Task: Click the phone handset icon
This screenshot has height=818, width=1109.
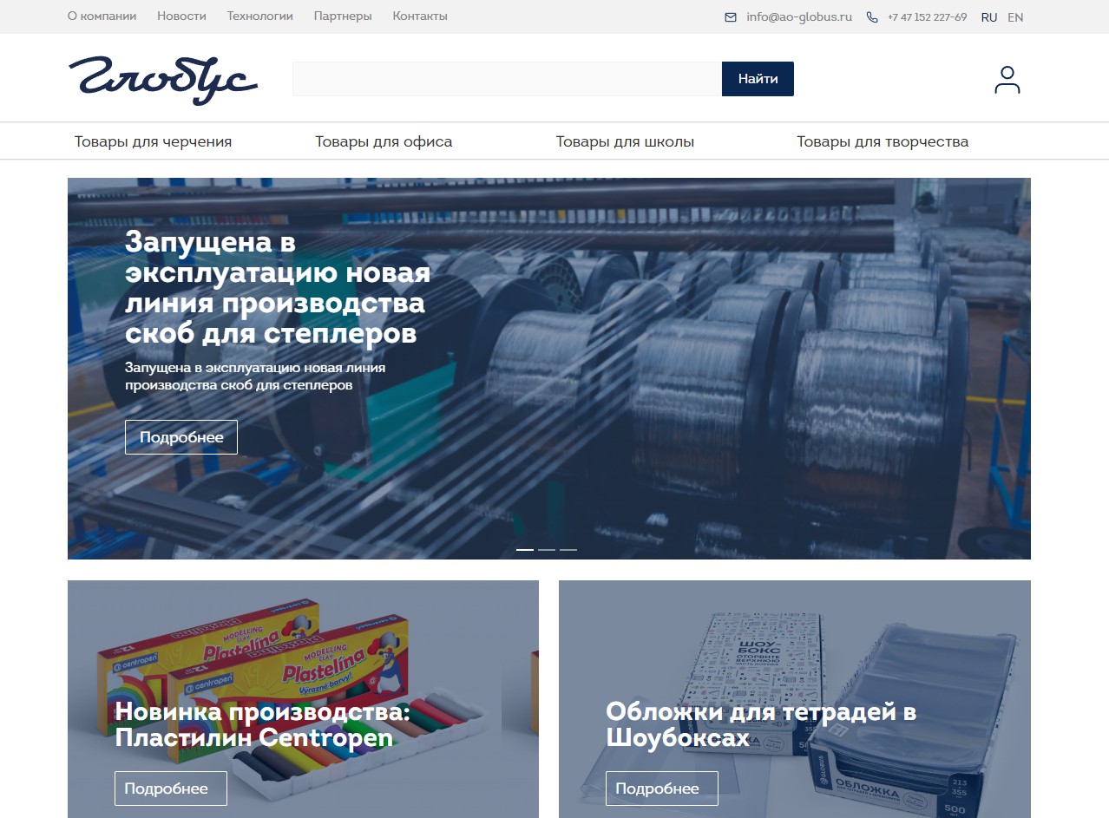Action: click(872, 17)
